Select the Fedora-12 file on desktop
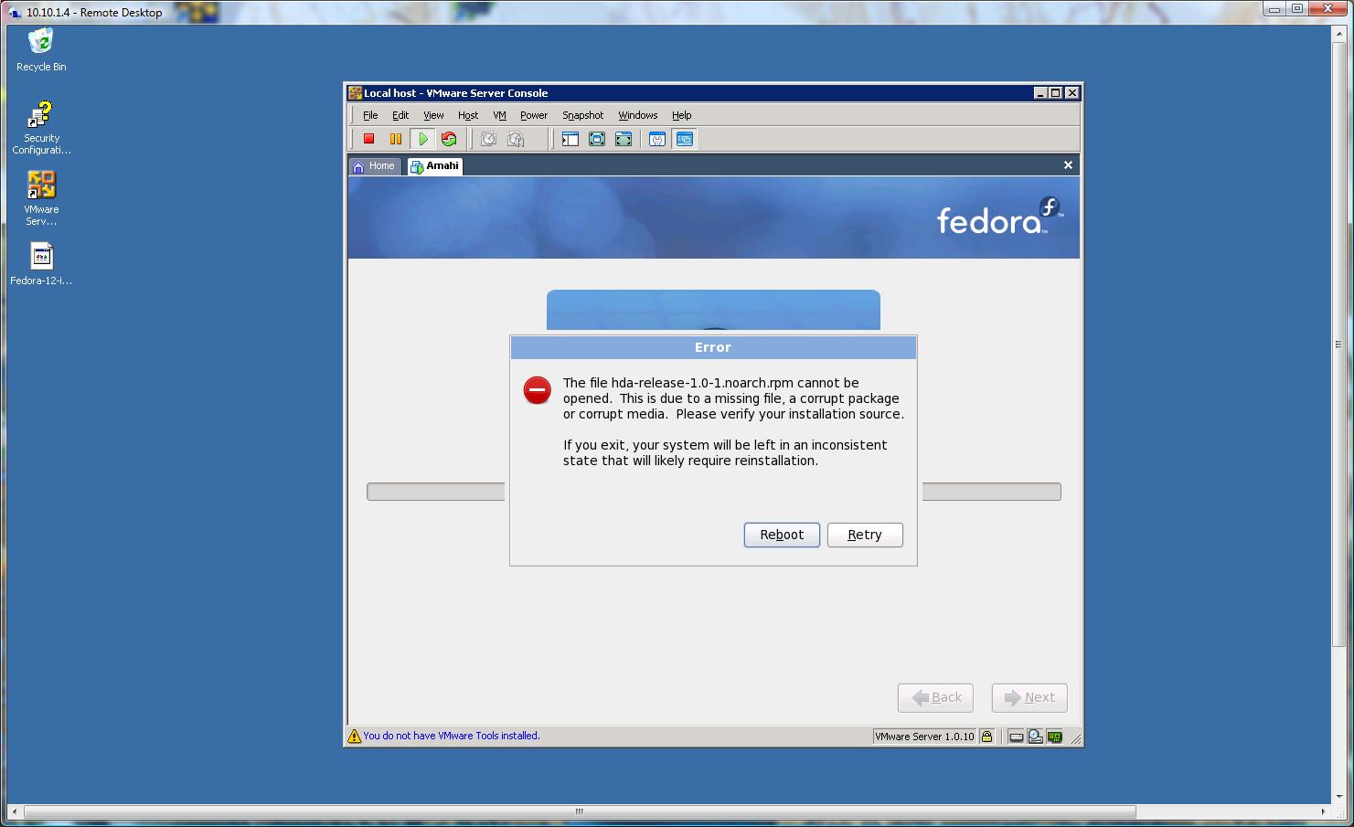The width and height of the screenshot is (1354, 827). tap(41, 264)
